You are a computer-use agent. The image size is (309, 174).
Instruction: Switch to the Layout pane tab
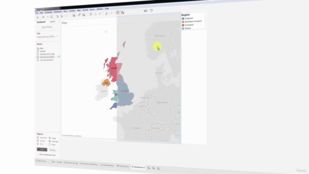(x=53, y=21)
